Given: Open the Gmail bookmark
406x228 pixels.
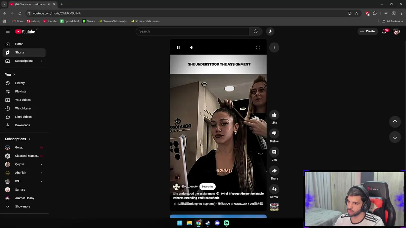Looking at the screenshot, I should click(x=18, y=21).
